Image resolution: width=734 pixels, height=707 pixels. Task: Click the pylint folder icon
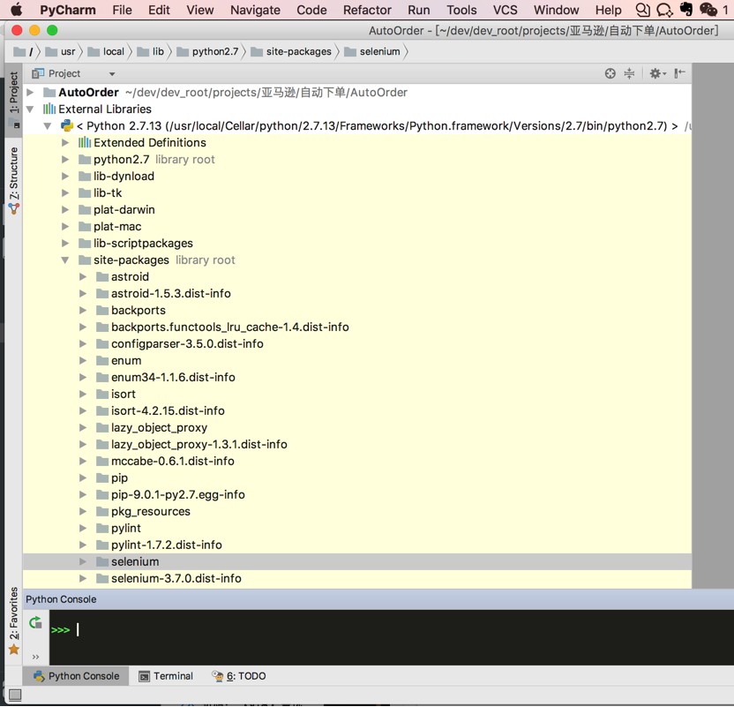[102, 528]
